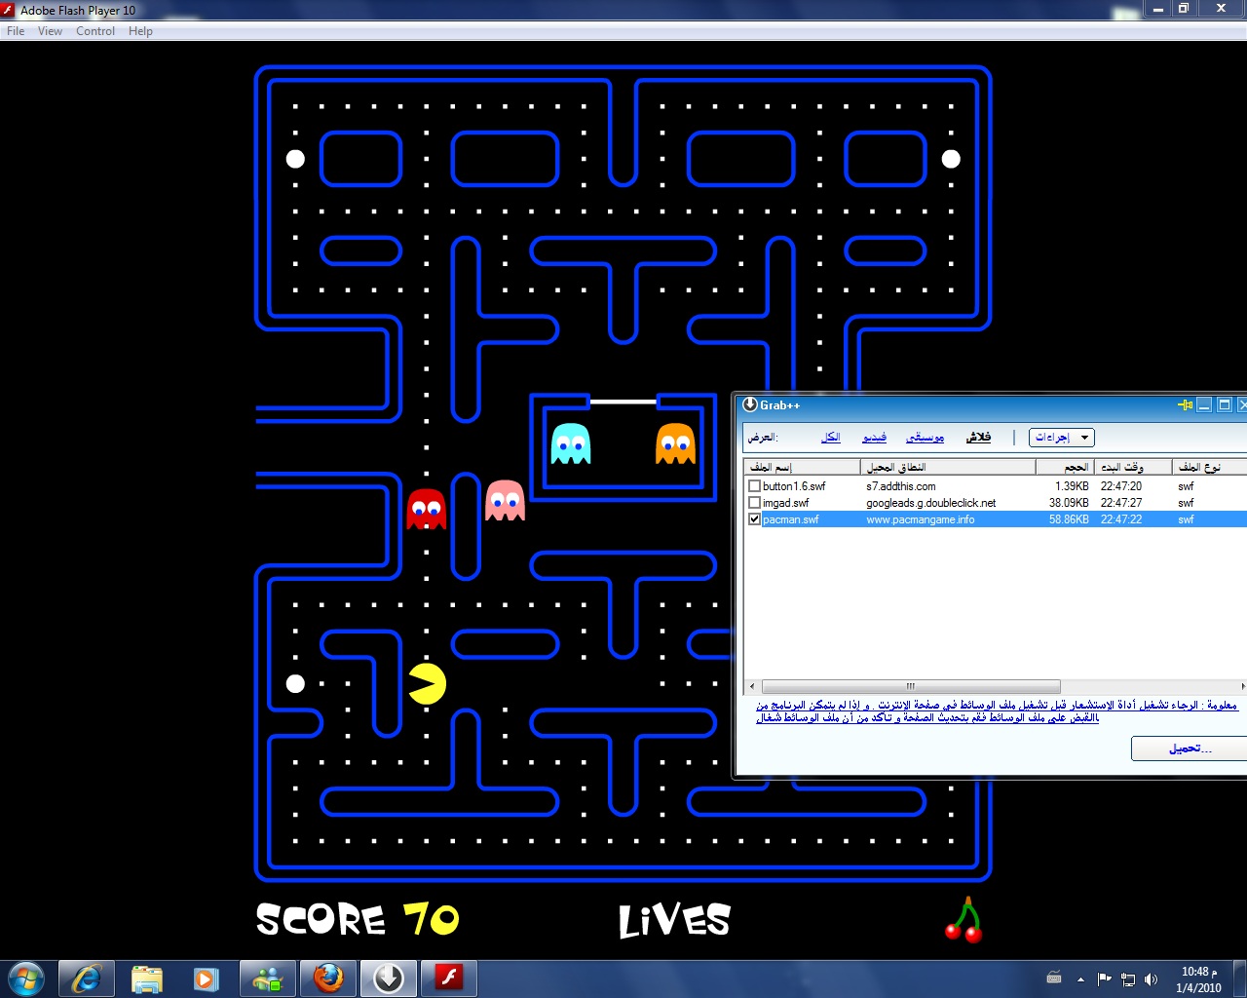Screen dimensions: 1247x998
Task: Click the cherry icon beside LIVES
Action: (x=964, y=920)
